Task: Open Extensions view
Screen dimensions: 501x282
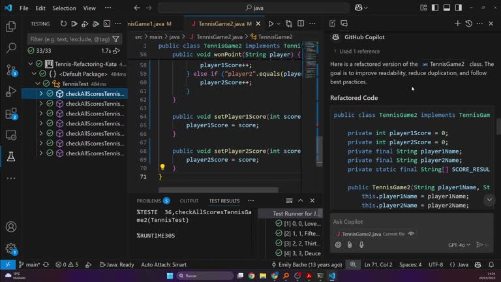Action: coord(11,114)
